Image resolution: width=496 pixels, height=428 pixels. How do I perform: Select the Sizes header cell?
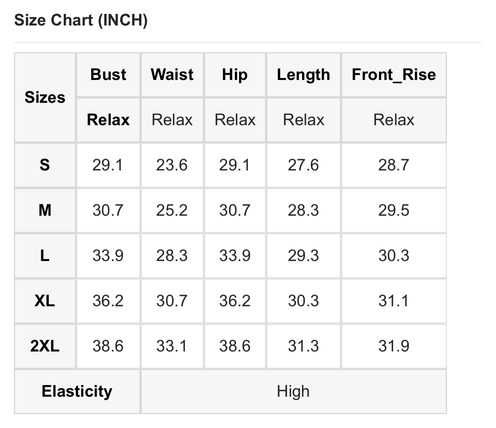[x=45, y=97]
